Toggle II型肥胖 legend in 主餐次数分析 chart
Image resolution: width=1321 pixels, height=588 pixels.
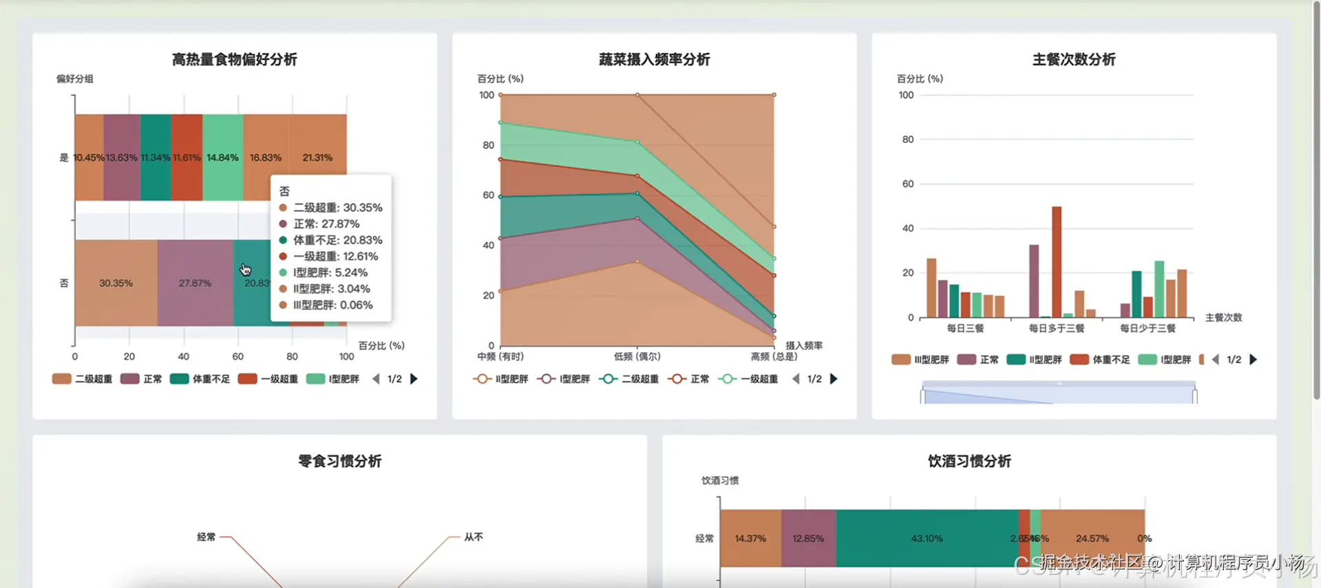point(1034,360)
